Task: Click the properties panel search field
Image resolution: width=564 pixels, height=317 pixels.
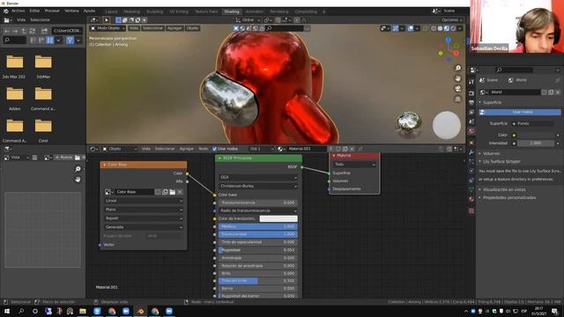Action: pyautogui.click(x=515, y=70)
